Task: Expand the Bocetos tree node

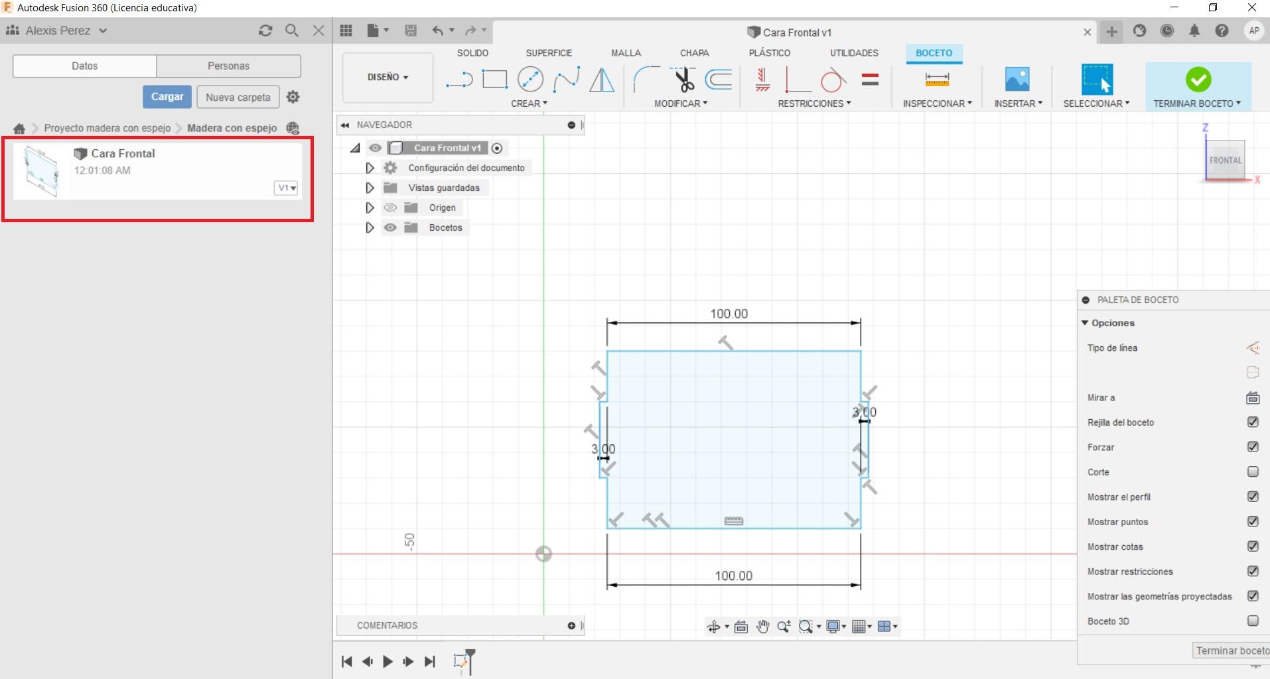Action: [x=370, y=227]
